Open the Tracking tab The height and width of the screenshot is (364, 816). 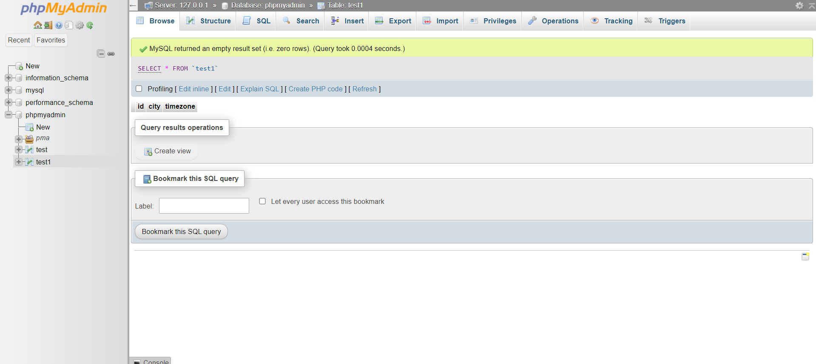pyautogui.click(x=611, y=21)
